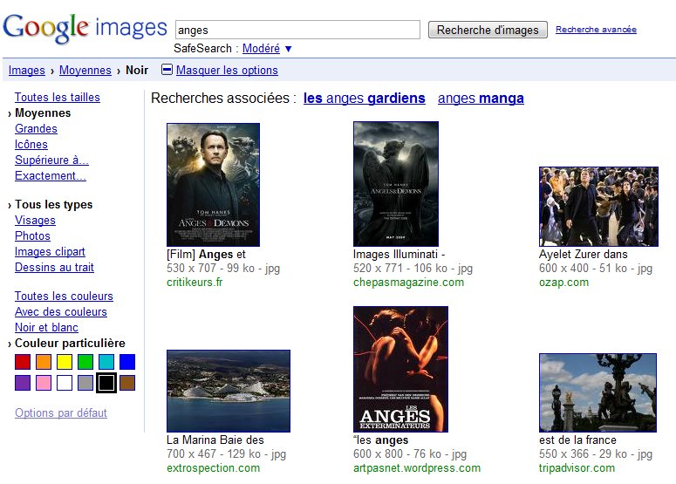
Task: Click the tripadvisor.com source text
Action: click(x=577, y=468)
